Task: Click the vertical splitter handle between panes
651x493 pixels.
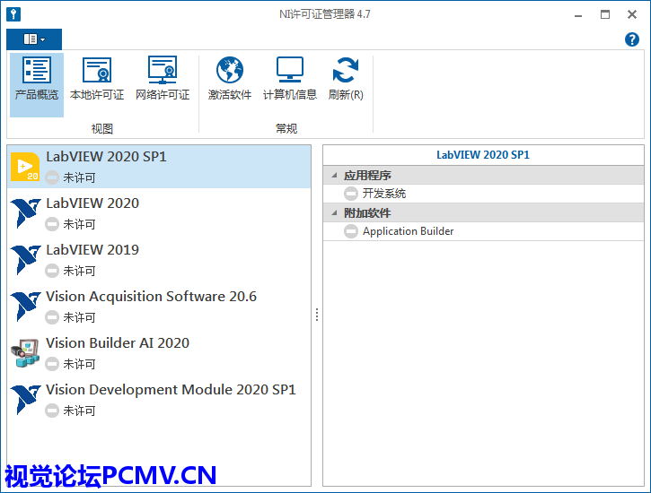Action: [x=316, y=315]
